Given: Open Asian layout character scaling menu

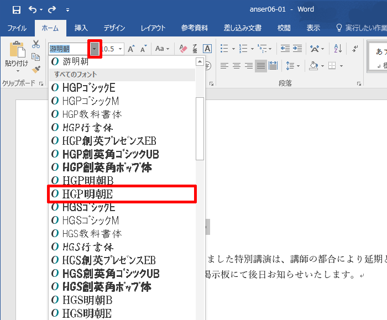Looking at the screenshot, I should point(317,49).
